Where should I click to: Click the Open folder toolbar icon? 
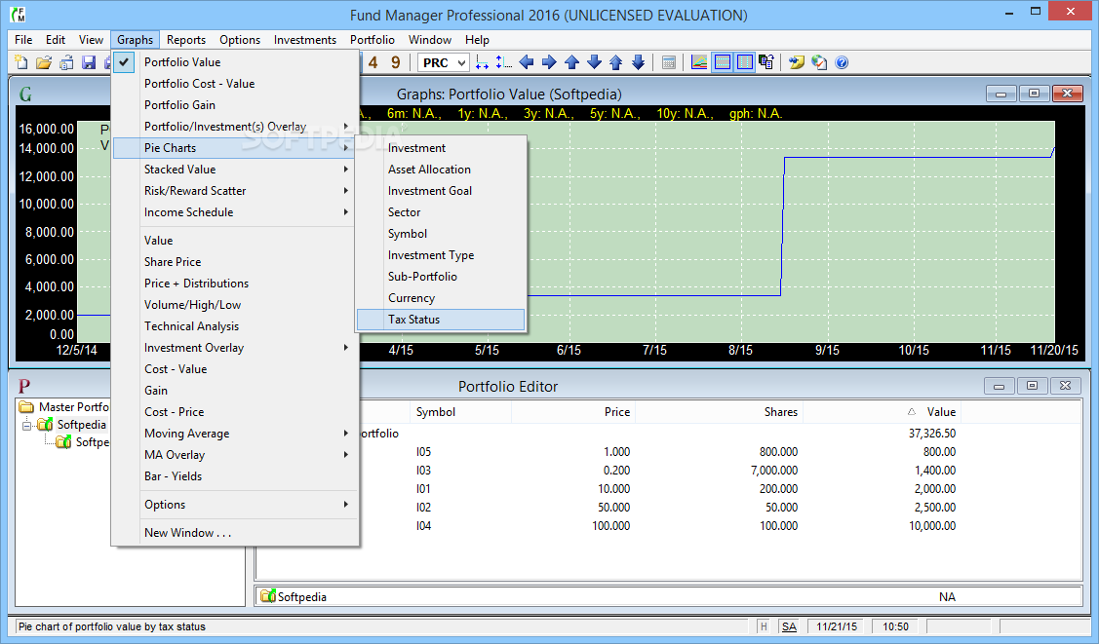[x=44, y=62]
